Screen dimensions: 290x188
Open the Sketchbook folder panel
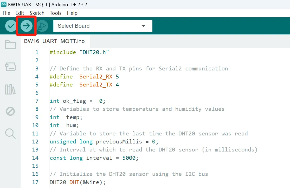pyautogui.click(x=10, y=45)
